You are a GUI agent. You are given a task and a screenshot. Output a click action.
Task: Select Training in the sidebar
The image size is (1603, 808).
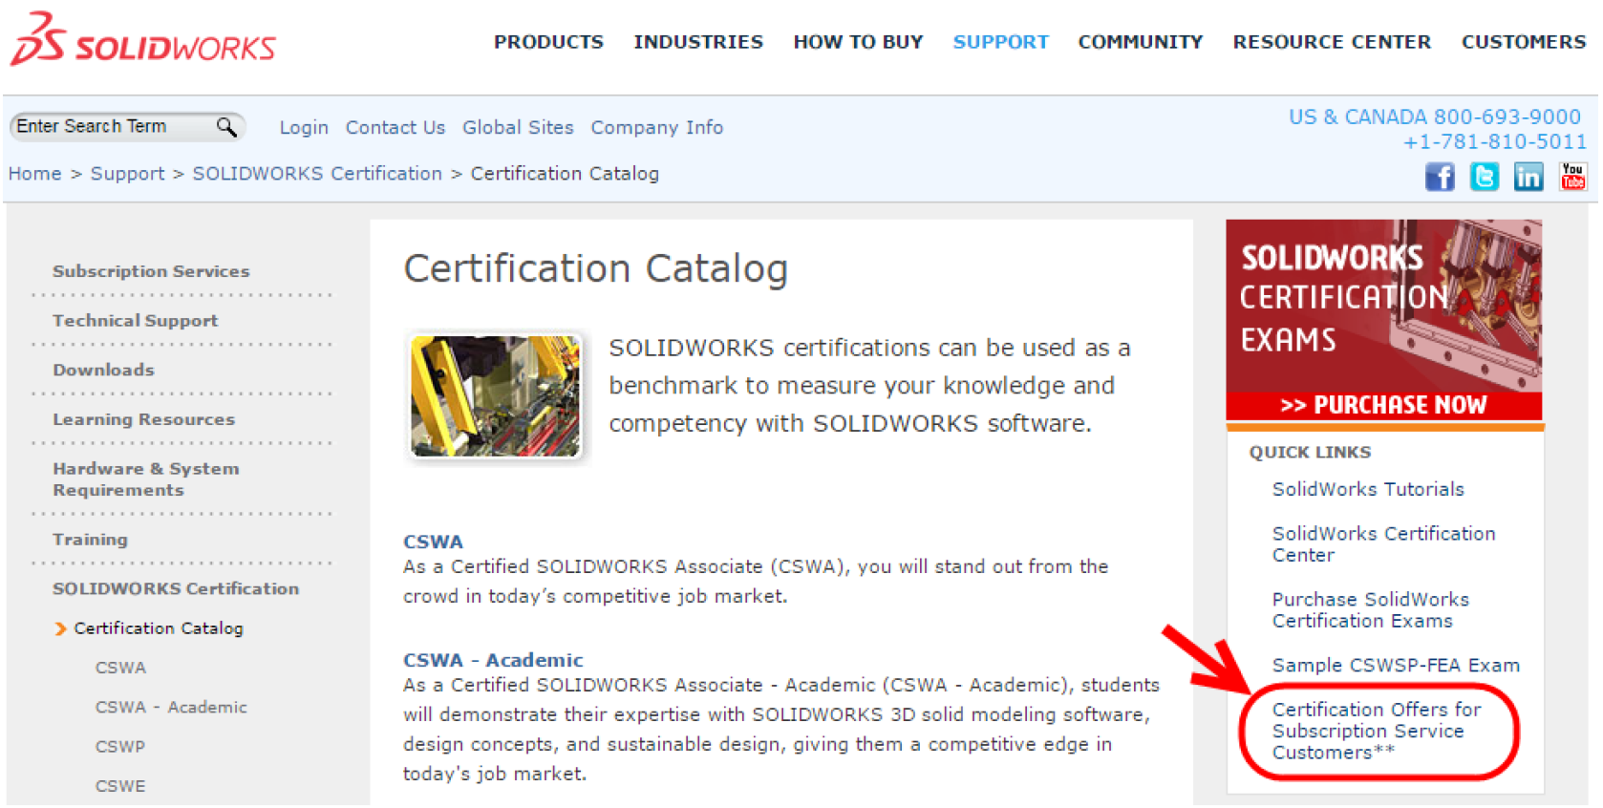pos(90,540)
